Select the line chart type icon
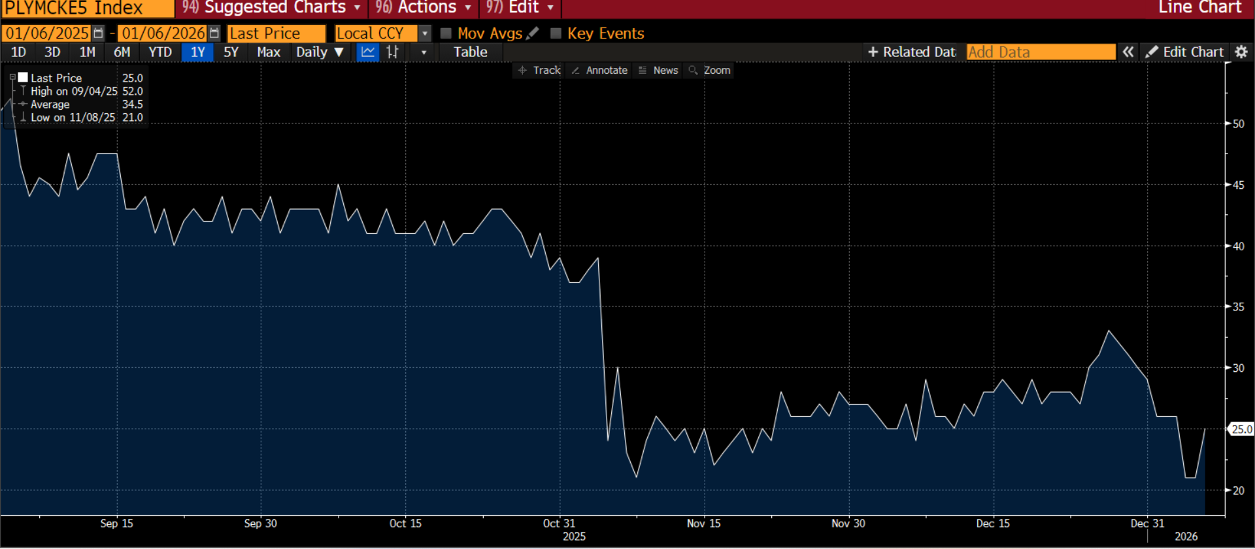 coord(368,52)
